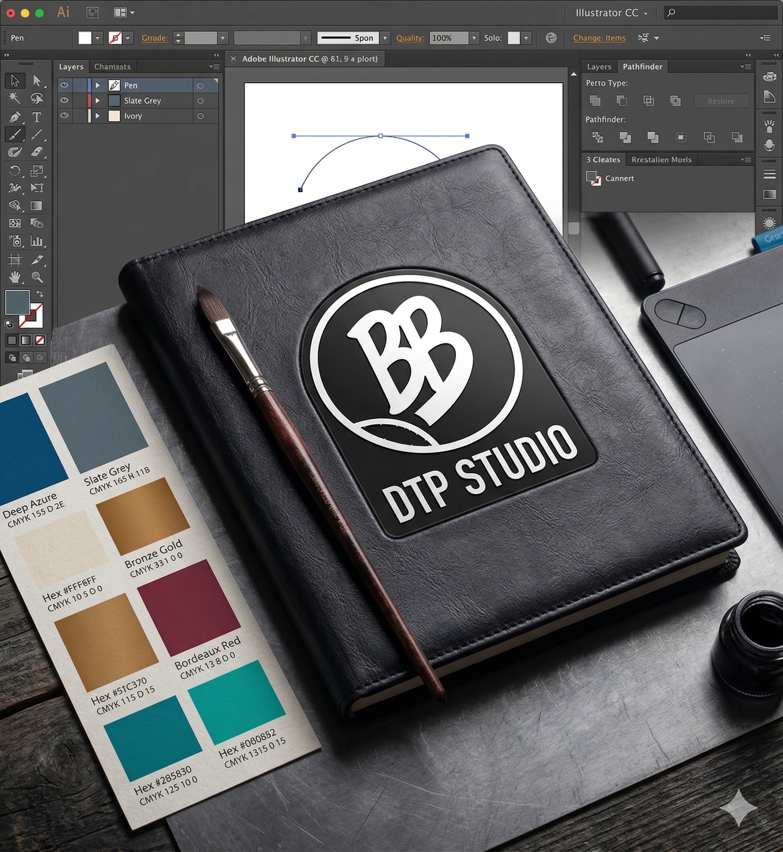Choose the Magic Wand tool
783x852 pixels.
(x=15, y=98)
